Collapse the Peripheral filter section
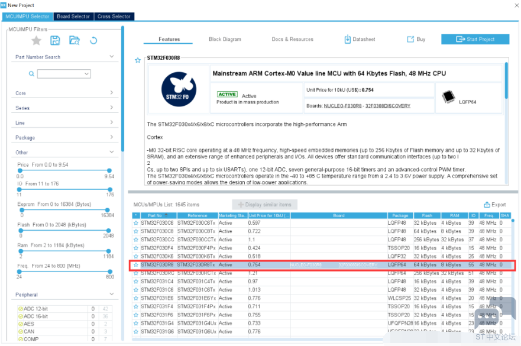 pyautogui.click(x=112, y=294)
